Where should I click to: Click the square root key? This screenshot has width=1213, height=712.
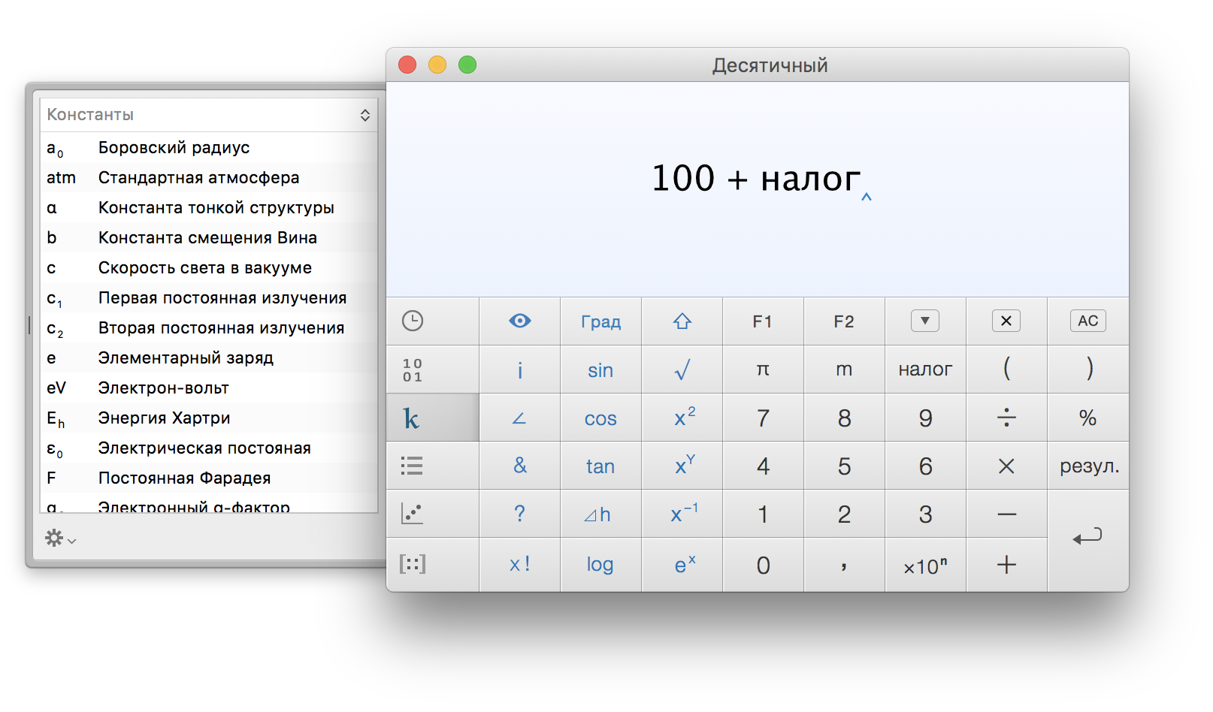pyautogui.click(x=682, y=370)
